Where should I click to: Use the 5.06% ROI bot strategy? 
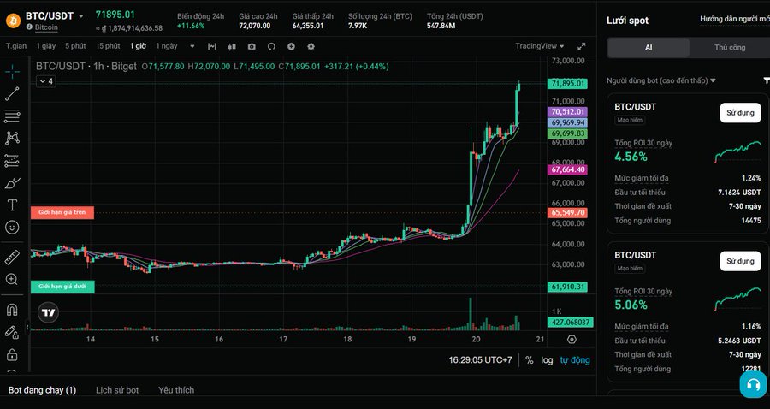[740, 261]
